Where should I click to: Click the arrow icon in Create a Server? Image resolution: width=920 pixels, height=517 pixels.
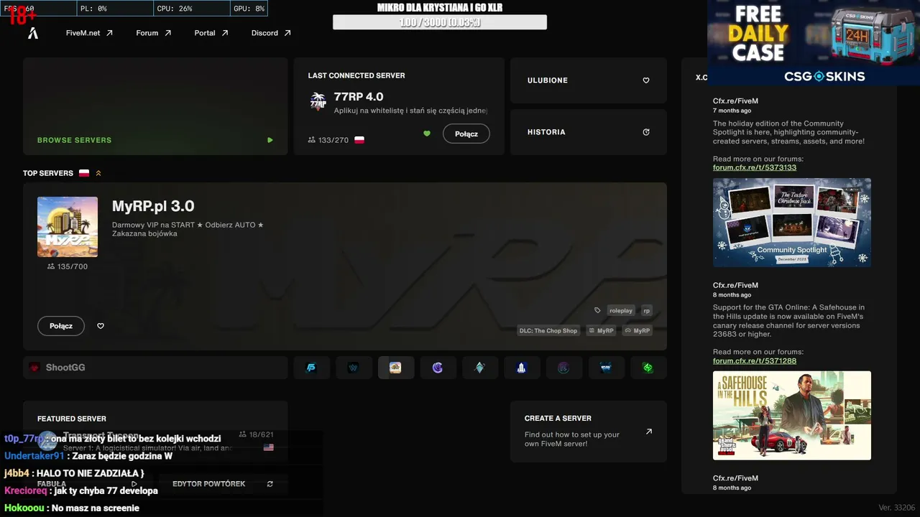[x=649, y=432]
